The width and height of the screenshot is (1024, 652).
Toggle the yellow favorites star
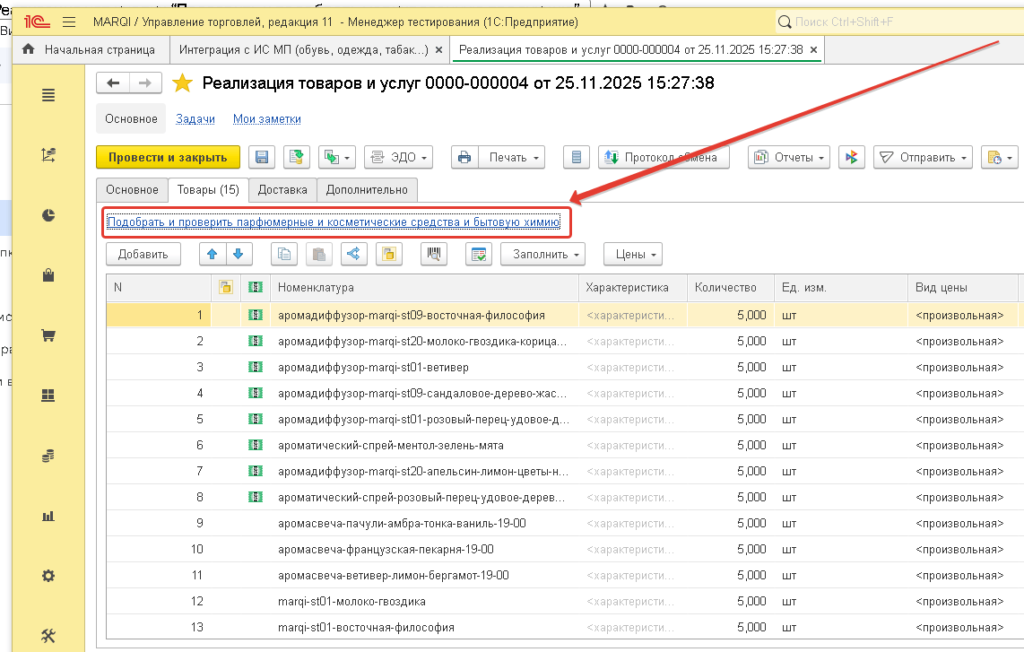pos(182,83)
